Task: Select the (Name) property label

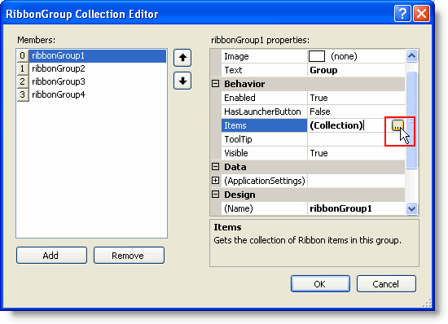Action: (x=264, y=208)
